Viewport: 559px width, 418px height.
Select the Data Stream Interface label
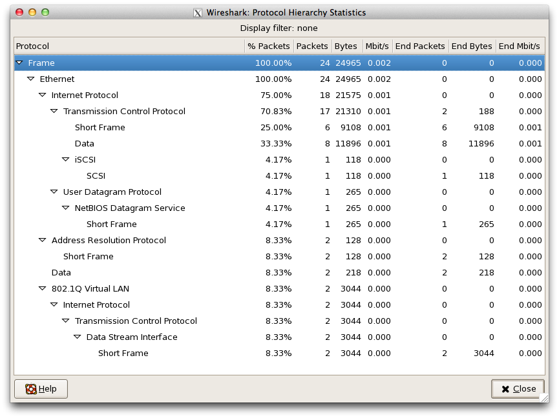pyautogui.click(x=132, y=337)
